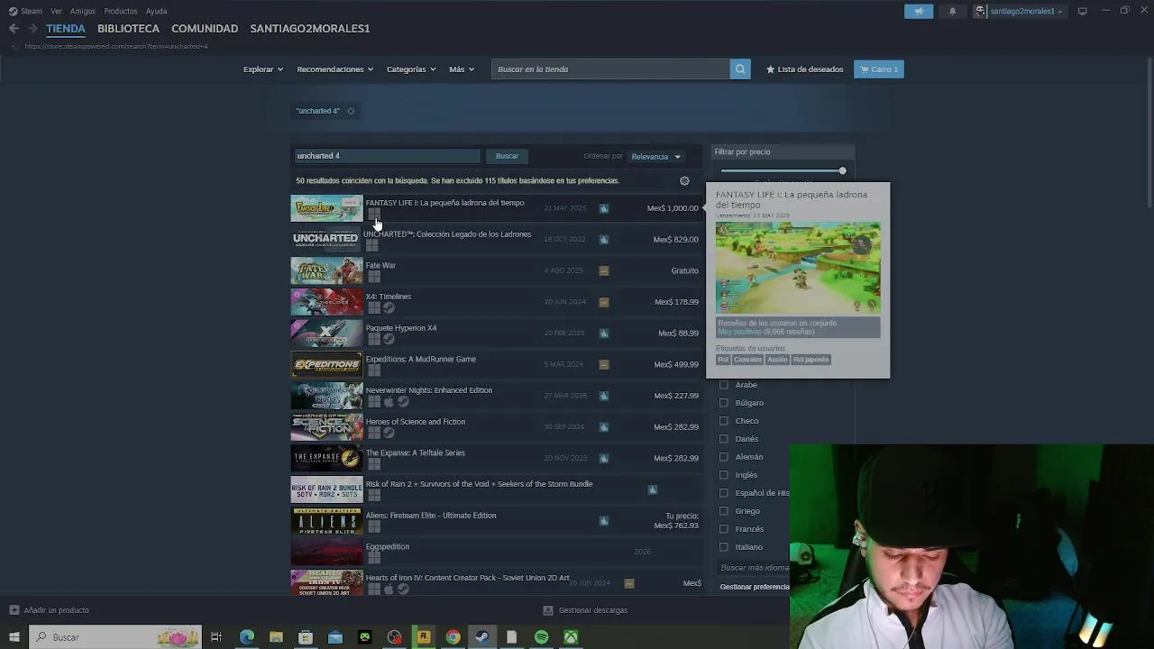The width and height of the screenshot is (1154, 649).
Task: Switch to the BIBLIOTECA tab
Action: click(x=128, y=29)
